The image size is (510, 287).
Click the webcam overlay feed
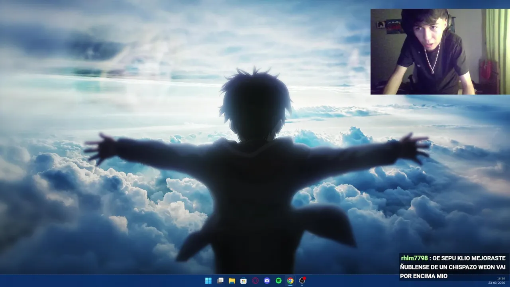pyautogui.click(x=440, y=51)
